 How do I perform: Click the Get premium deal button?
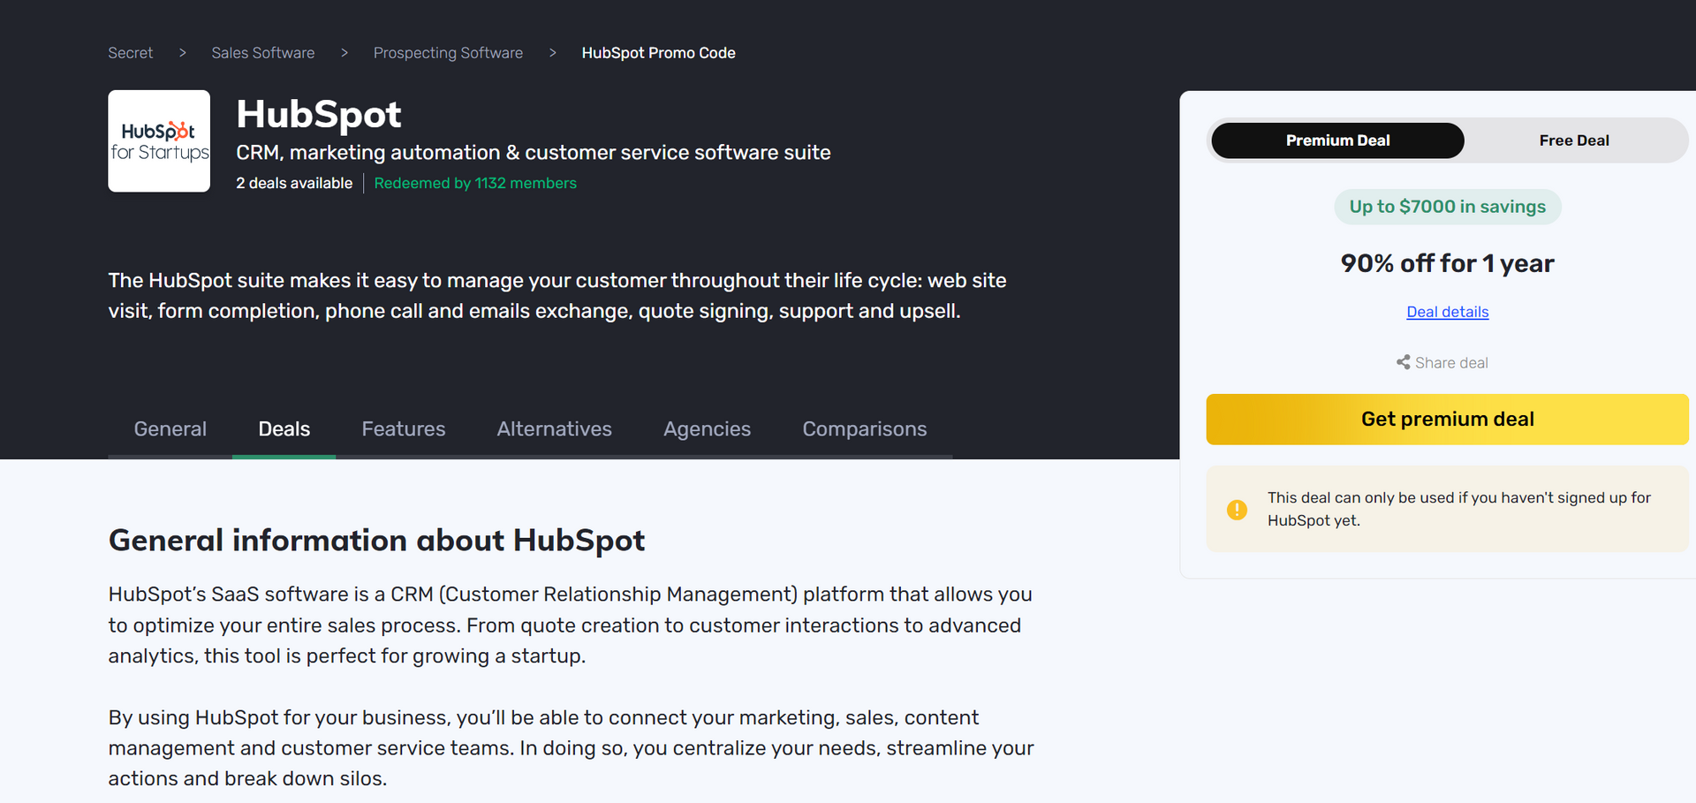[1447, 419]
